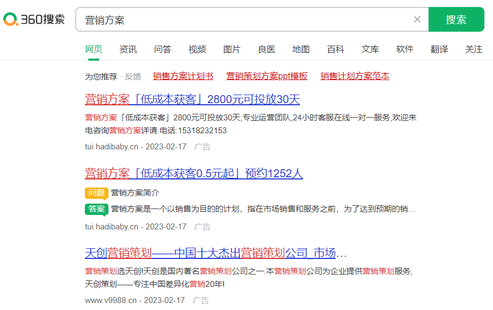
Task: Click the 问题 question badge icon
Action: [x=97, y=192]
